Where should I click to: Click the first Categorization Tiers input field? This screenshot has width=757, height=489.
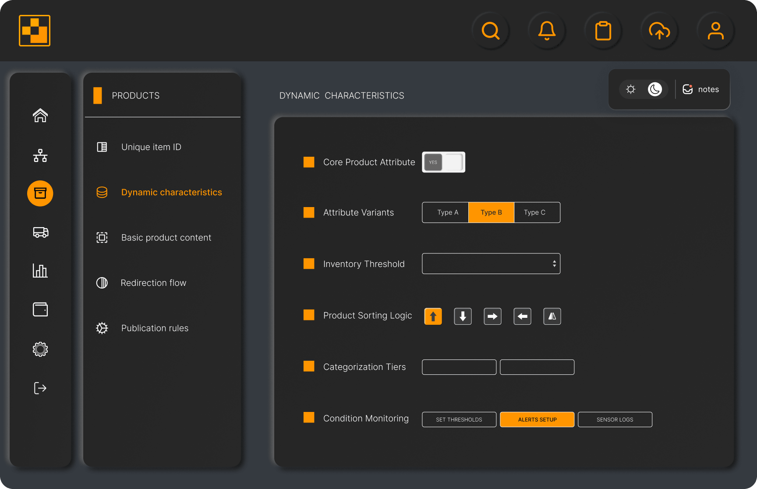point(459,367)
